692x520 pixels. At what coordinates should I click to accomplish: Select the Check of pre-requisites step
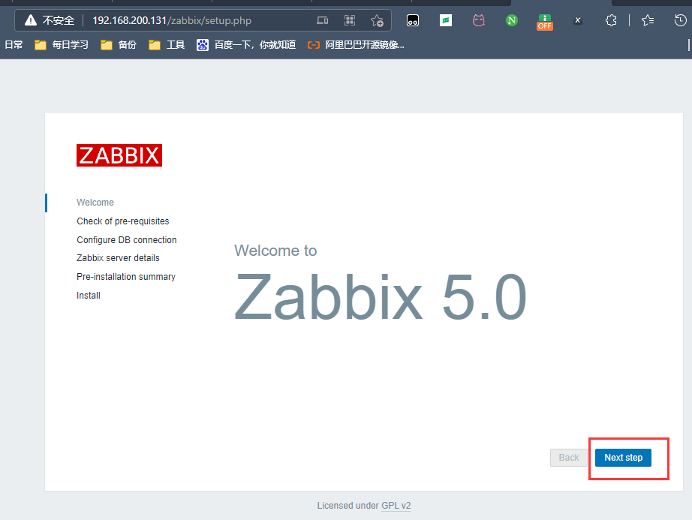(x=122, y=221)
